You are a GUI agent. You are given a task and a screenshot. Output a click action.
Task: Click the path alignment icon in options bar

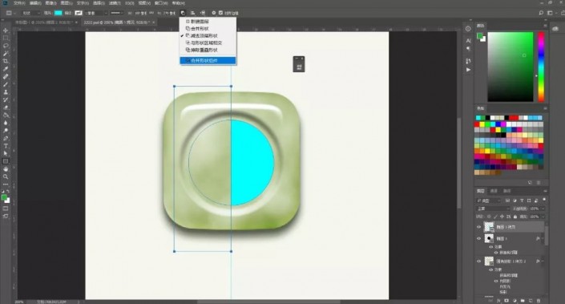193,13
